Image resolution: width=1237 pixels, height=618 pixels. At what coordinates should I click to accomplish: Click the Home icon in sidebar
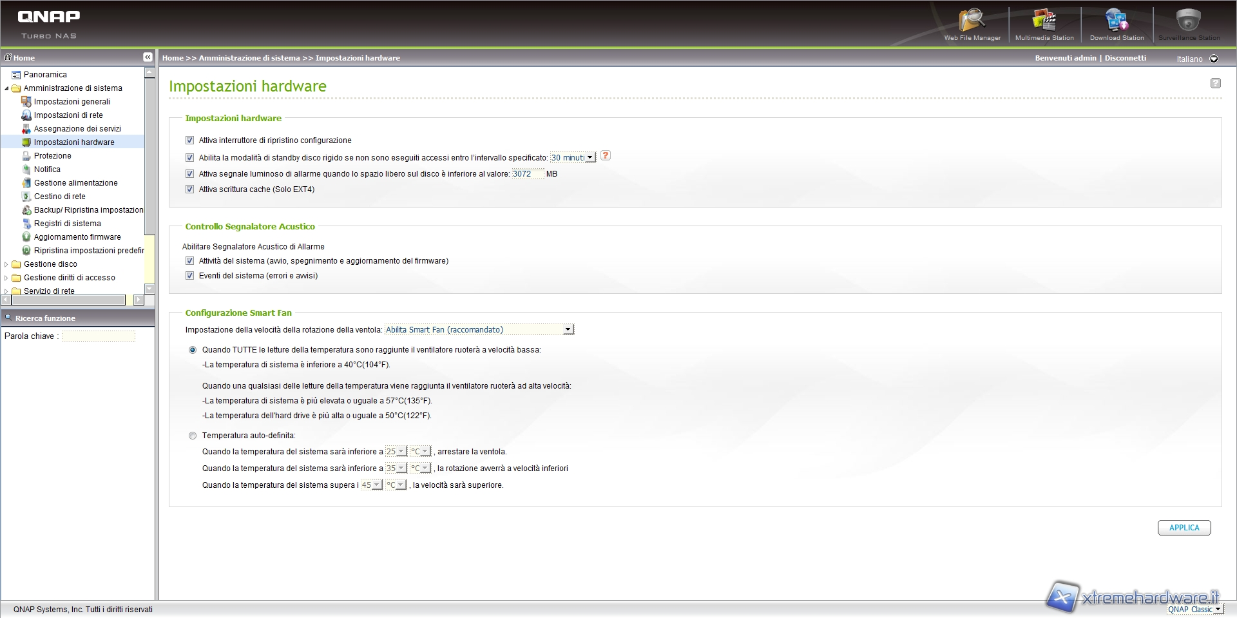[8, 57]
